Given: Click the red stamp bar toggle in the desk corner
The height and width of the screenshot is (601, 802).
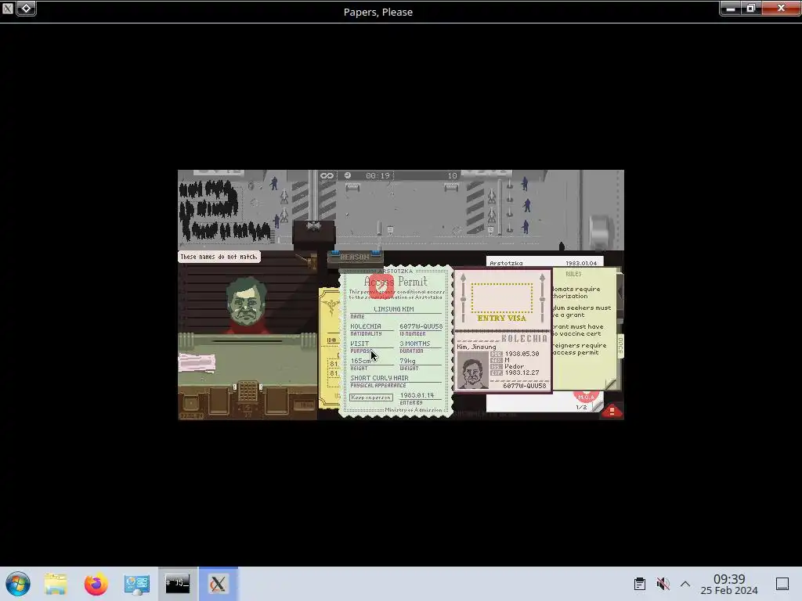Looking at the screenshot, I should point(612,410).
